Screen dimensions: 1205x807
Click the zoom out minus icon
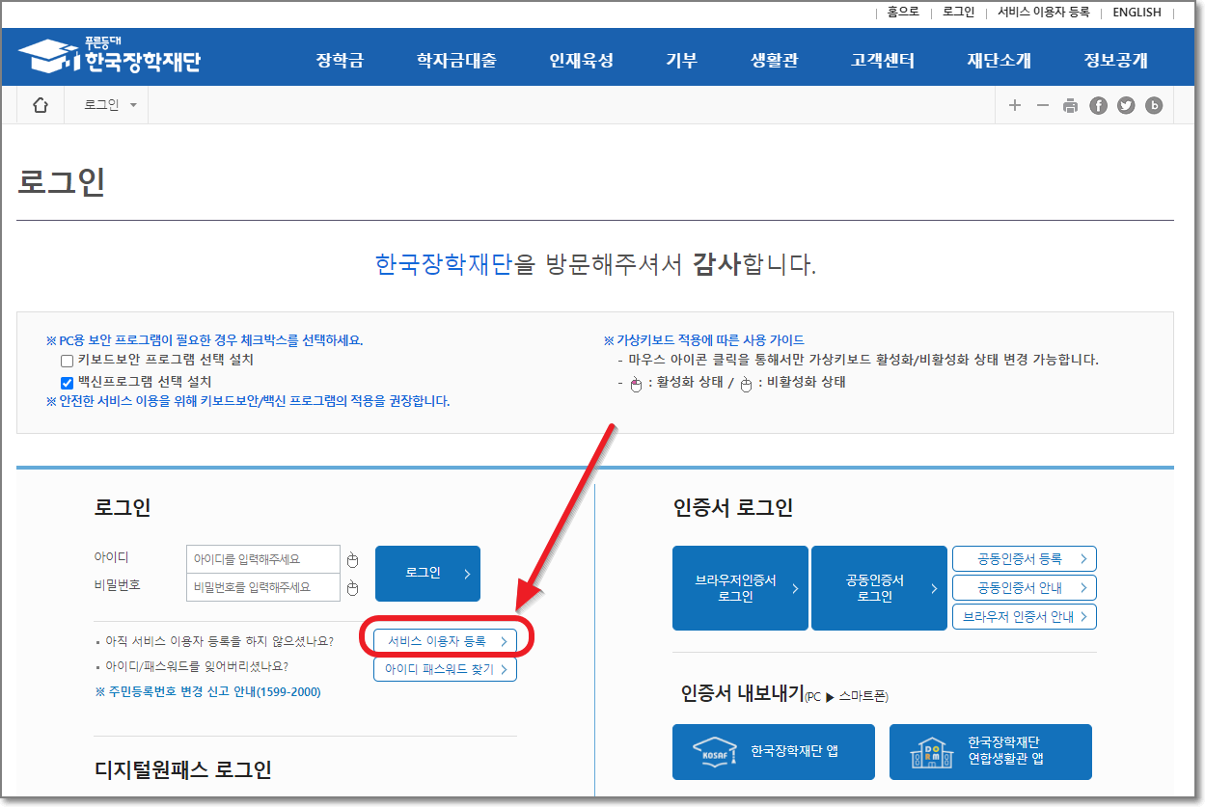[x=1042, y=105]
